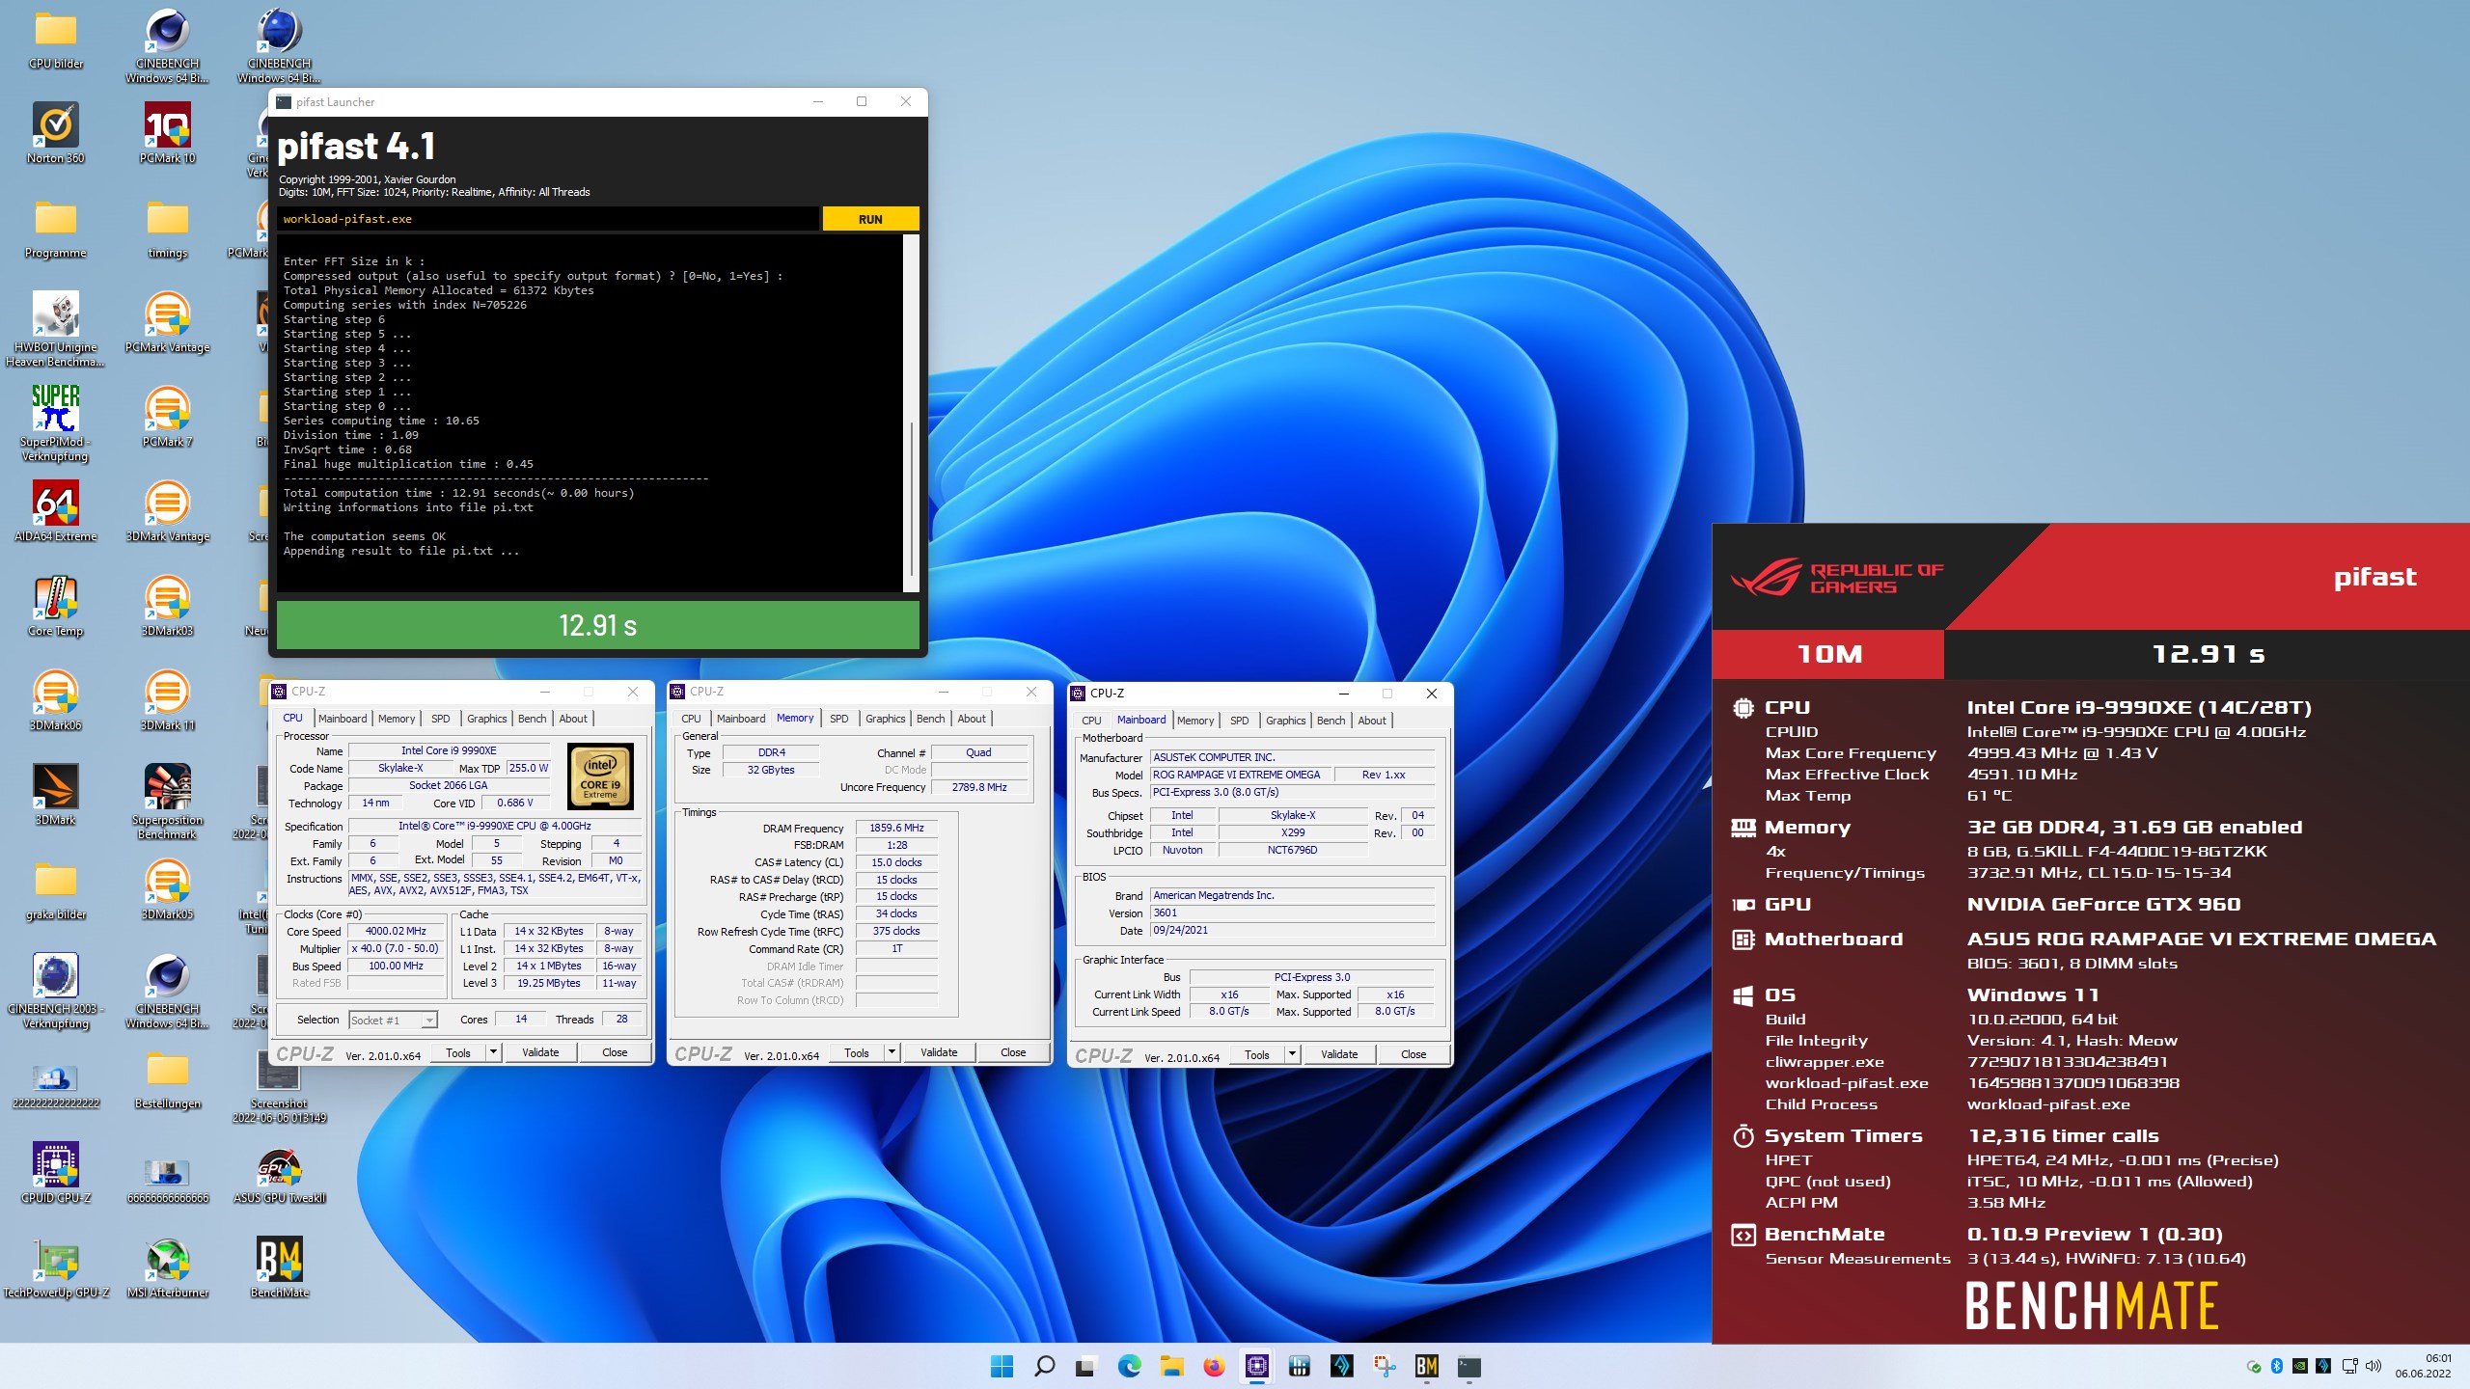Click the Windows Start button

click(x=1002, y=1366)
